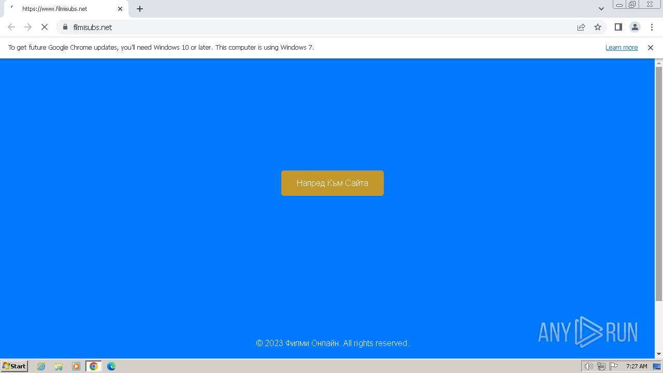The width and height of the screenshot is (663, 373).
Task: Click the 7:27 AM system clock
Action: [x=637, y=366]
